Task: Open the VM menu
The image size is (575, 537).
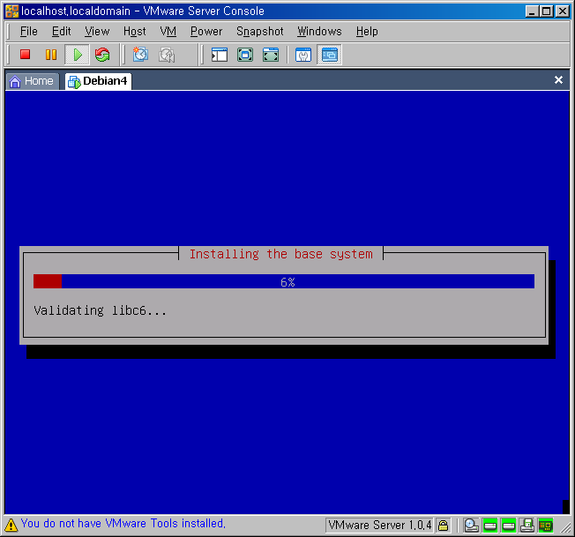Action: (x=168, y=31)
